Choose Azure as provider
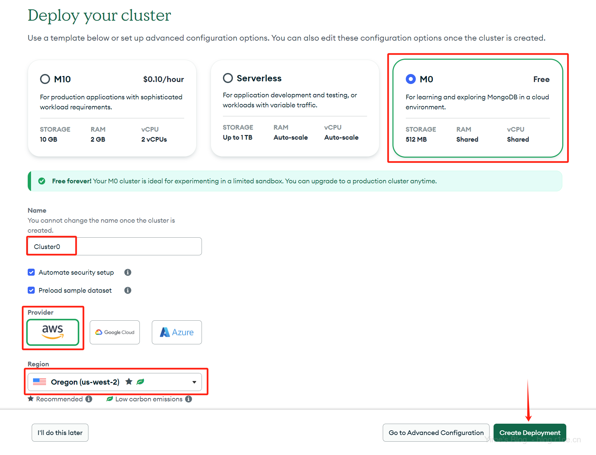Screen dimensions: 596x455 (177, 332)
